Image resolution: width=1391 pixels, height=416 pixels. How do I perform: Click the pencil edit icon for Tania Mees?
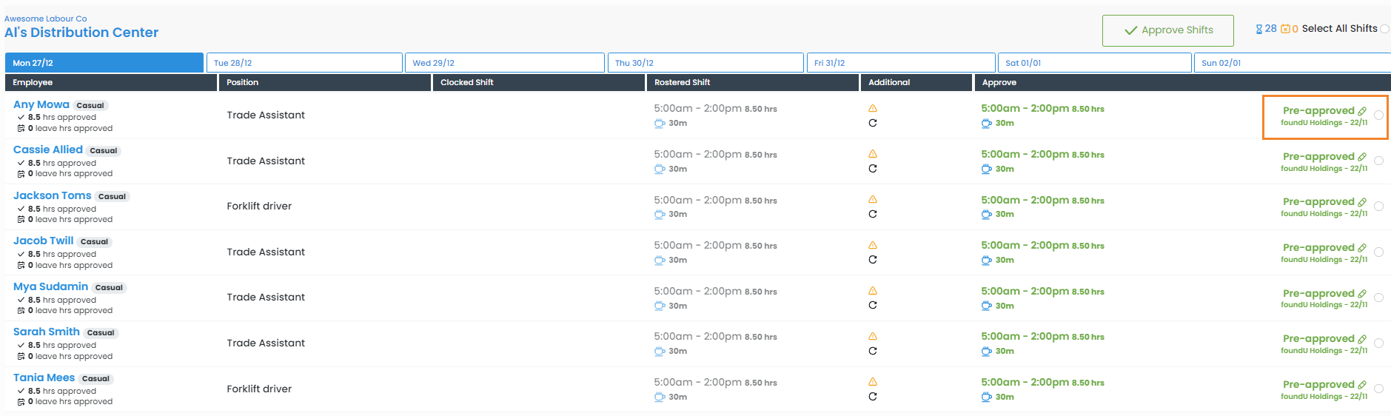click(x=1362, y=385)
